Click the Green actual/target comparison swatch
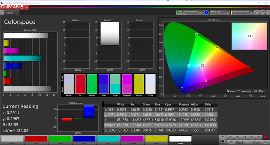 click(92, 84)
